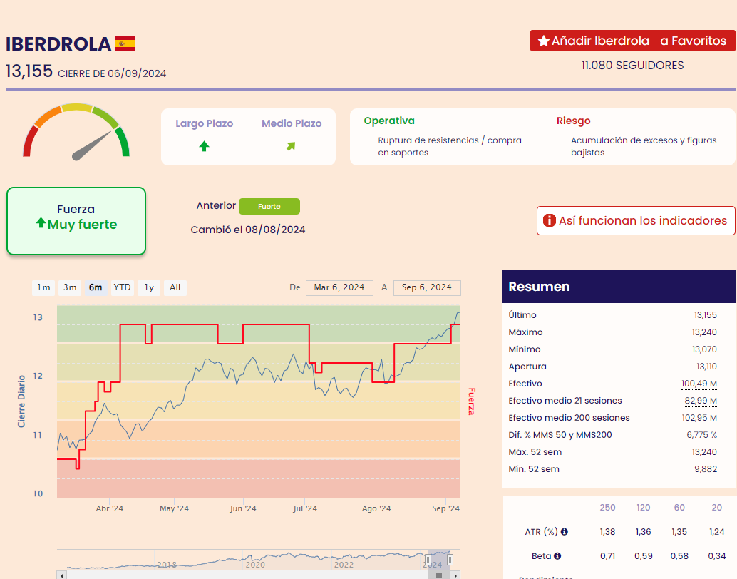Click the A date field Sep 6, 2024

[x=427, y=287]
